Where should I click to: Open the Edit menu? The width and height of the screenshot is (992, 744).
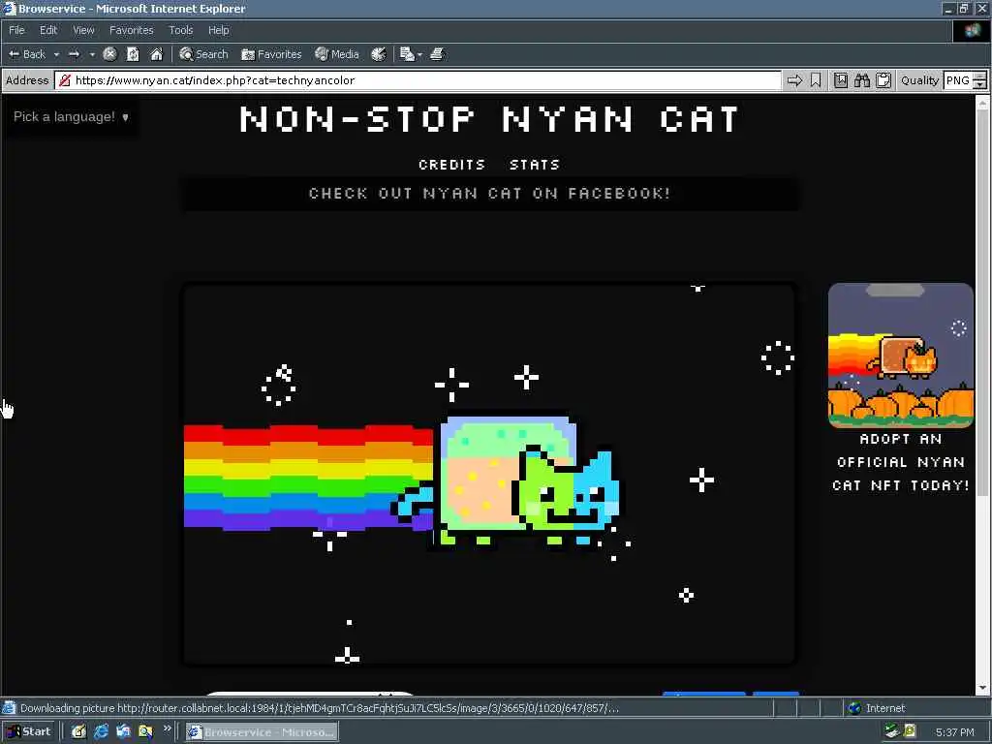click(48, 30)
